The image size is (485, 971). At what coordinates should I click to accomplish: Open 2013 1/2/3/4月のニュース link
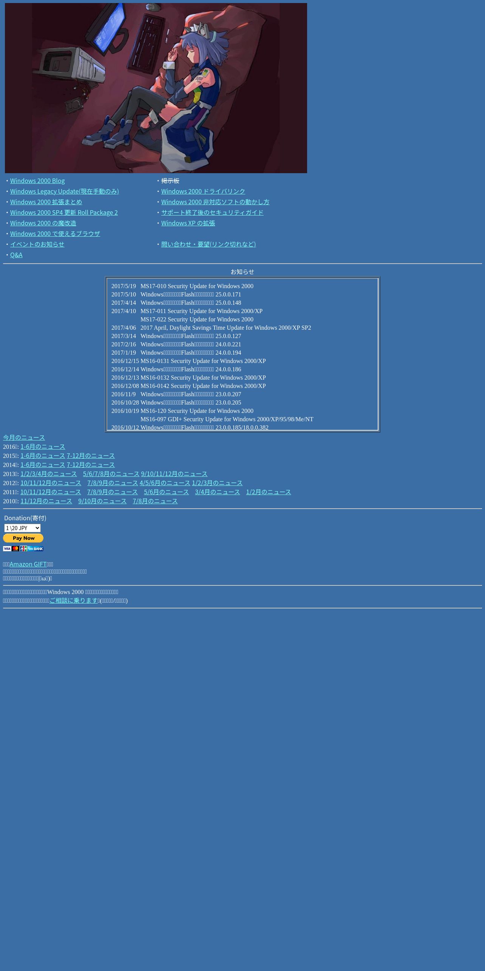click(x=48, y=474)
